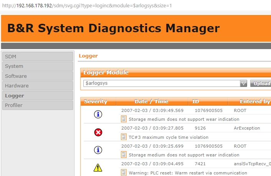Screen dimensions: 271x176
Task: Click the info icon for 03:09:49.569 entry
Action: click(98, 114)
